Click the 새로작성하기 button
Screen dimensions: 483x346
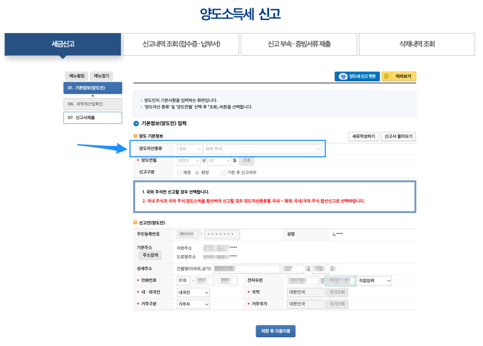click(363, 136)
